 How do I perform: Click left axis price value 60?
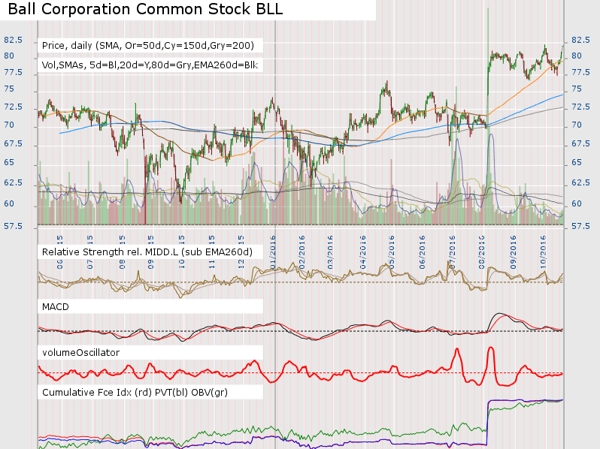click(9, 203)
